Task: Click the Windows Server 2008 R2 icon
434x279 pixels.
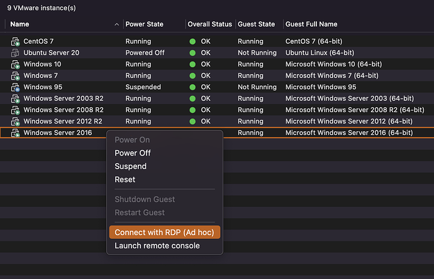Action: tap(16, 110)
